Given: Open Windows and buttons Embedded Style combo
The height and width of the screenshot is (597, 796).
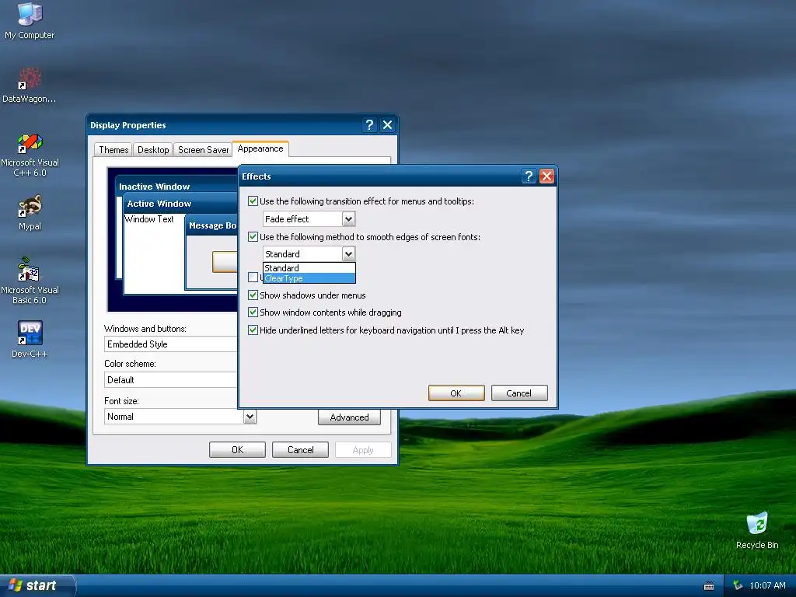Looking at the screenshot, I should (x=170, y=344).
